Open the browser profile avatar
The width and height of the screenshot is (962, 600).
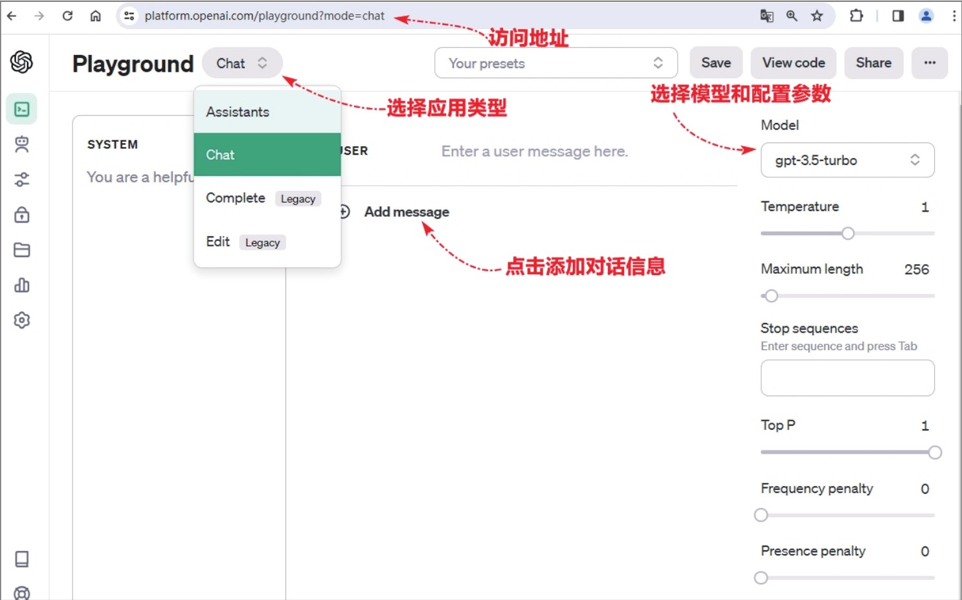point(926,16)
